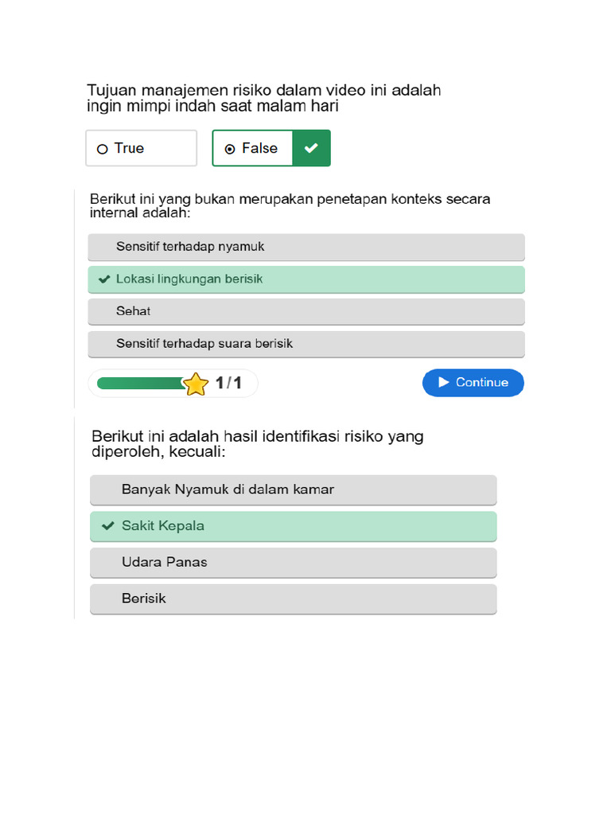Image resolution: width=611 pixels, height=815 pixels.
Task: Click the question text about 'identifikasi risiko'
Action: tap(258, 443)
